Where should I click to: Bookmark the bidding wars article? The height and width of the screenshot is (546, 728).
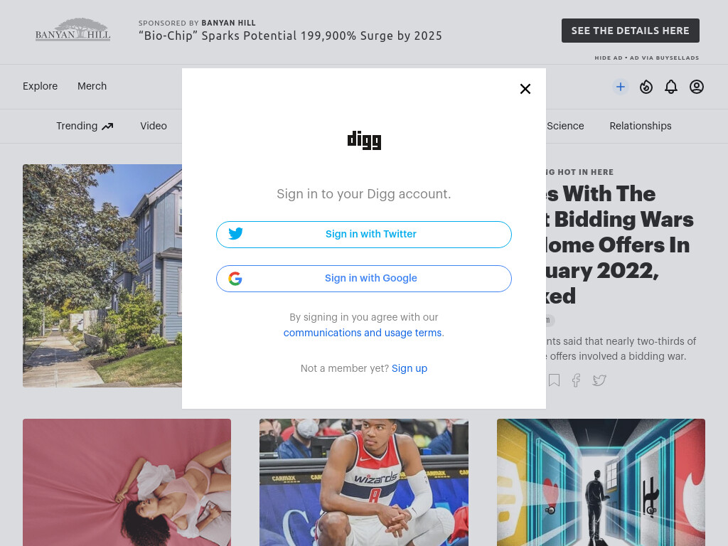[x=554, y=380]
